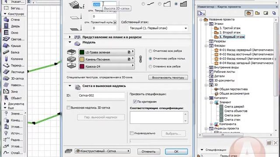Toggle the По критериям checkbox
The width and height of the screenshot is (280, 157).
[x=135, y=102]
